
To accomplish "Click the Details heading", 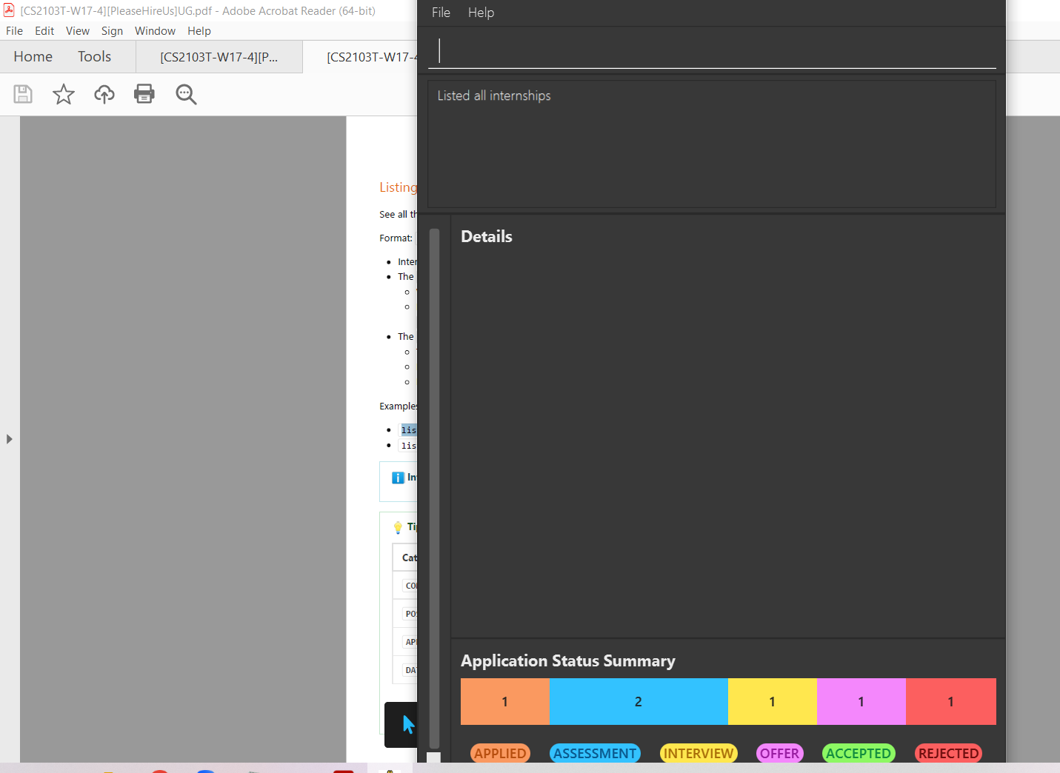I will (x=487, y=236).
